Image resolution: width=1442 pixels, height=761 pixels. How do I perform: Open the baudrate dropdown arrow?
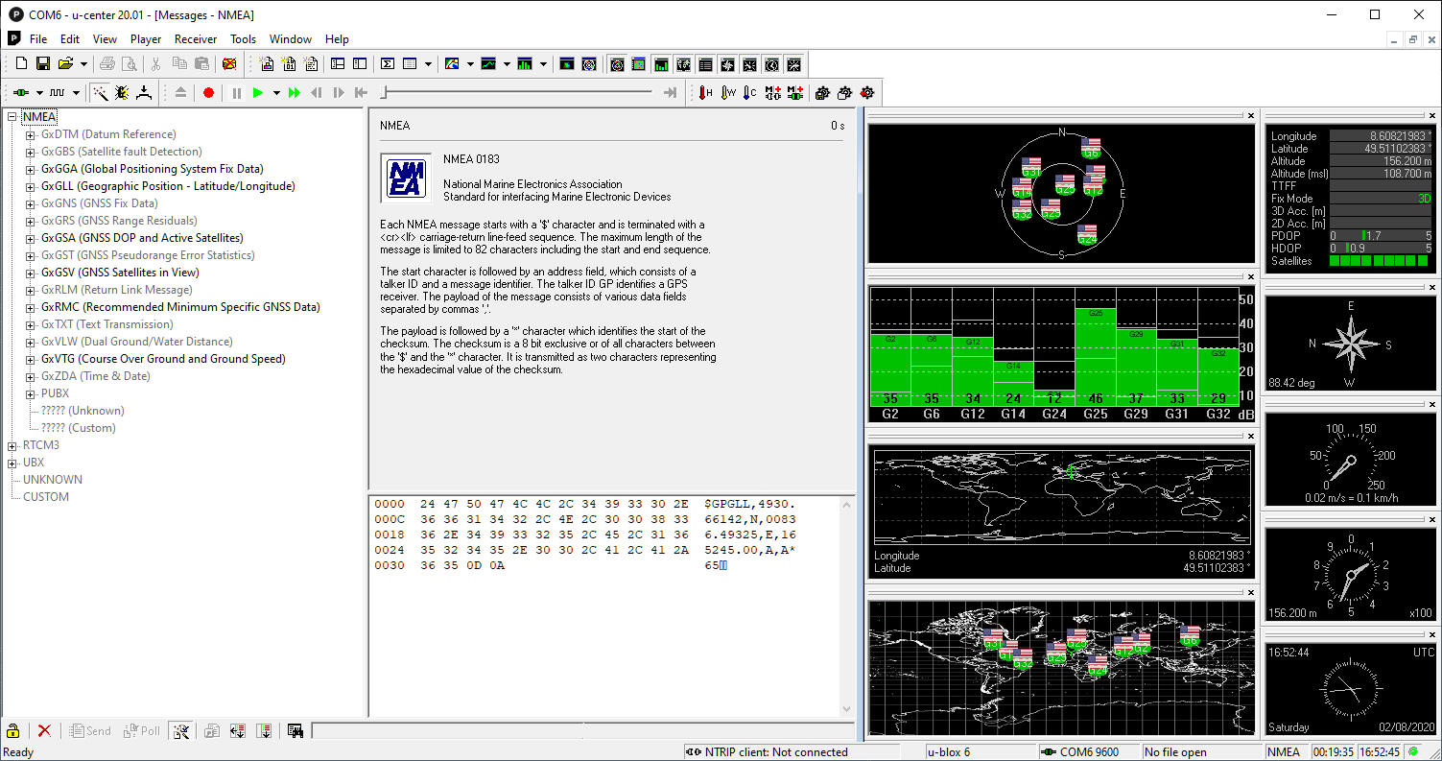[76, 93]
